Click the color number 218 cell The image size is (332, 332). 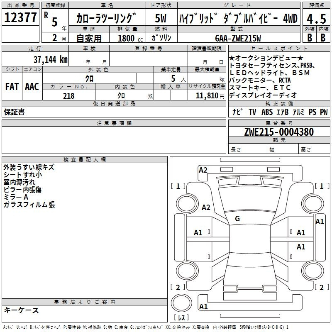point(69,96)
